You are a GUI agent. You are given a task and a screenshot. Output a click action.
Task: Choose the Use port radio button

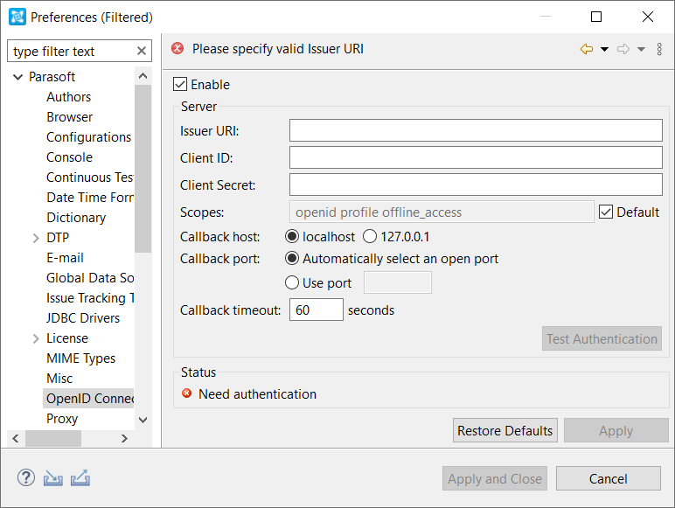[292, 282]
